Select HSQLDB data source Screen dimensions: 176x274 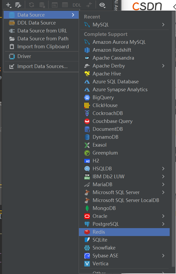tap(124, 169)
